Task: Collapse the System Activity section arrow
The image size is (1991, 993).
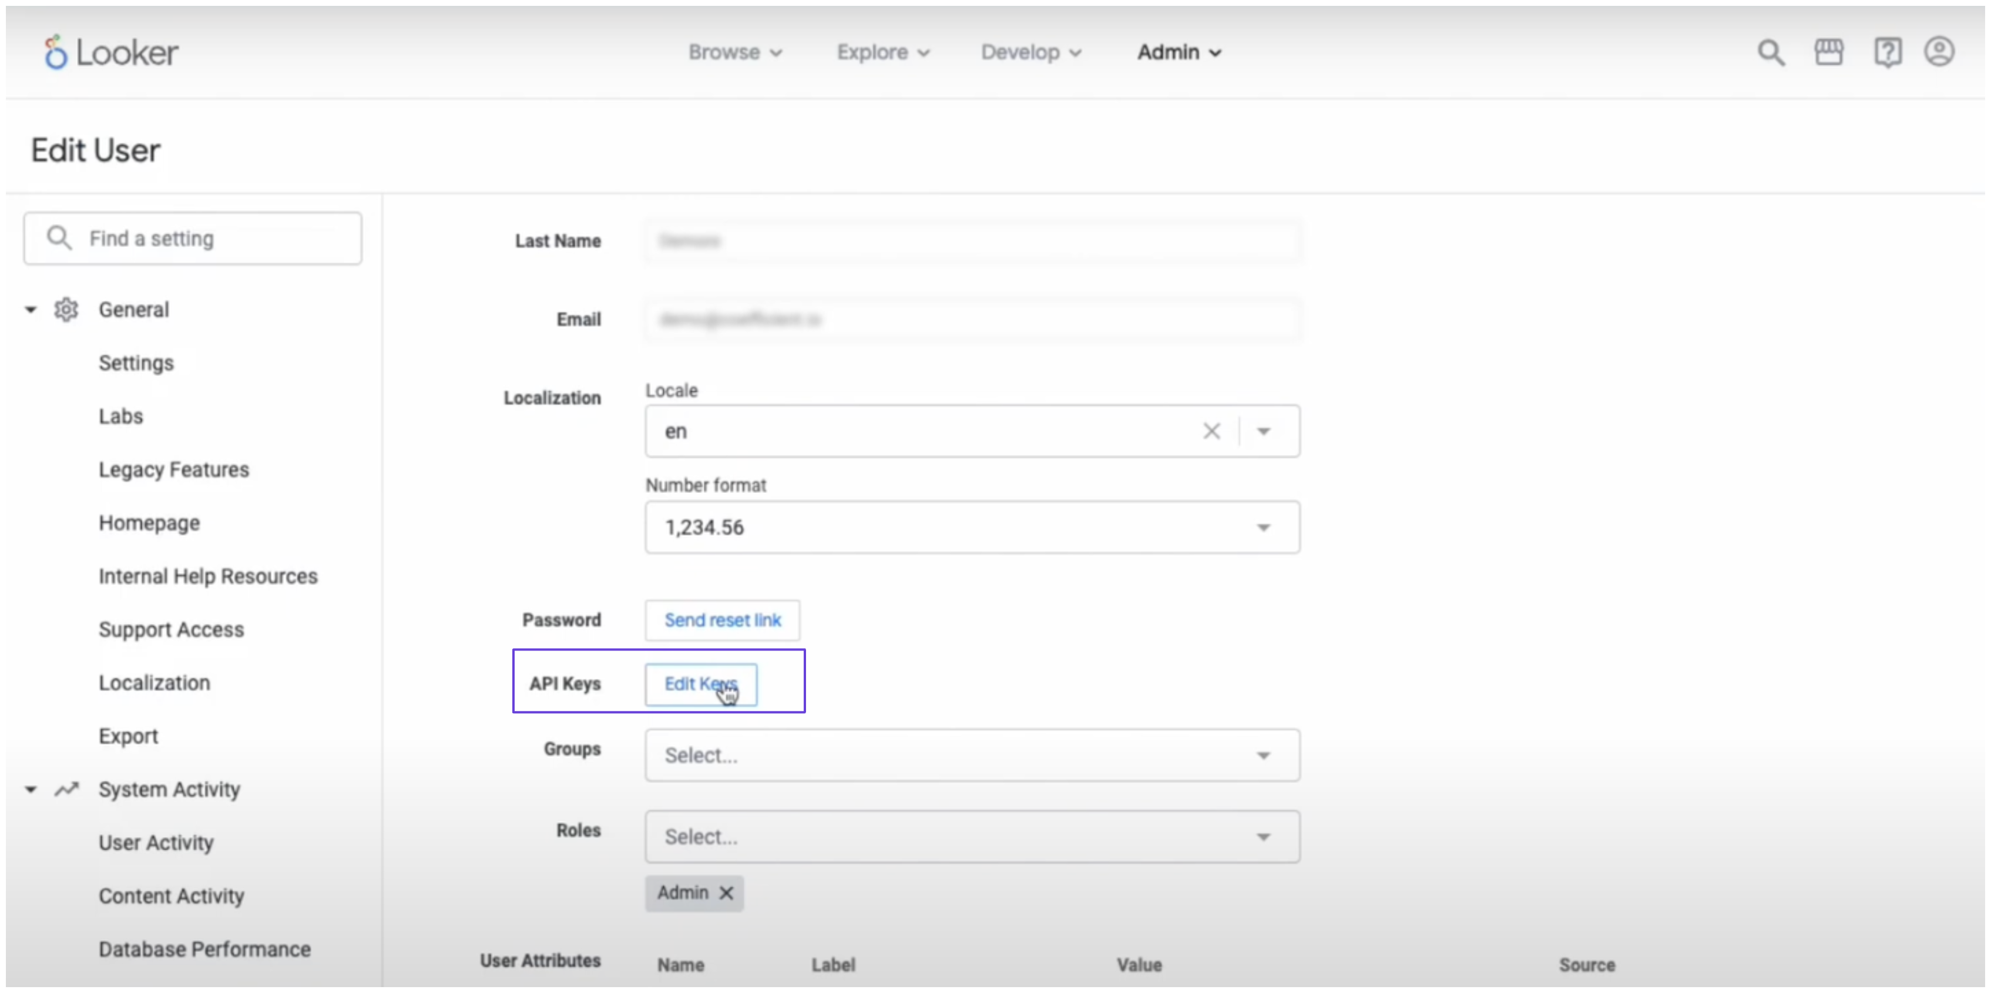Action: pos(31,790)
